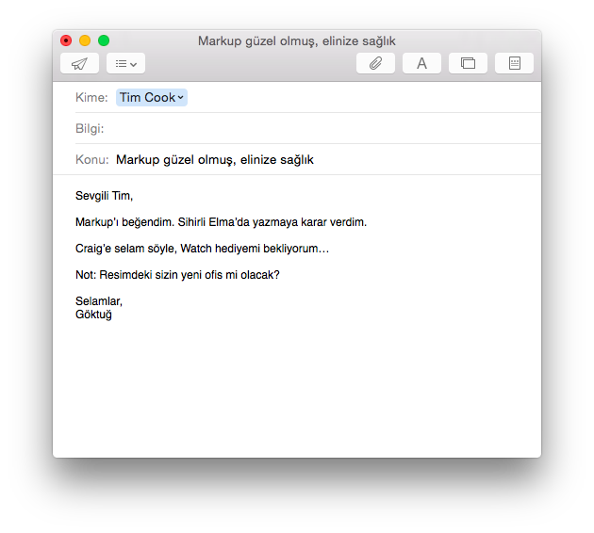This screenshot has height=533, width=594.
Task: Click the line about the Watch hediyemi
Action: point(202,249)
